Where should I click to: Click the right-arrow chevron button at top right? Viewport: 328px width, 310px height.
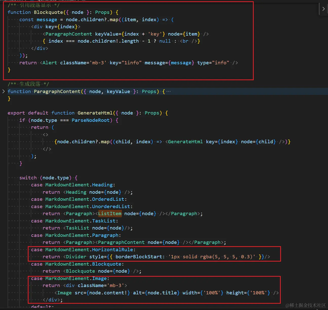click(x=323, y=9)
